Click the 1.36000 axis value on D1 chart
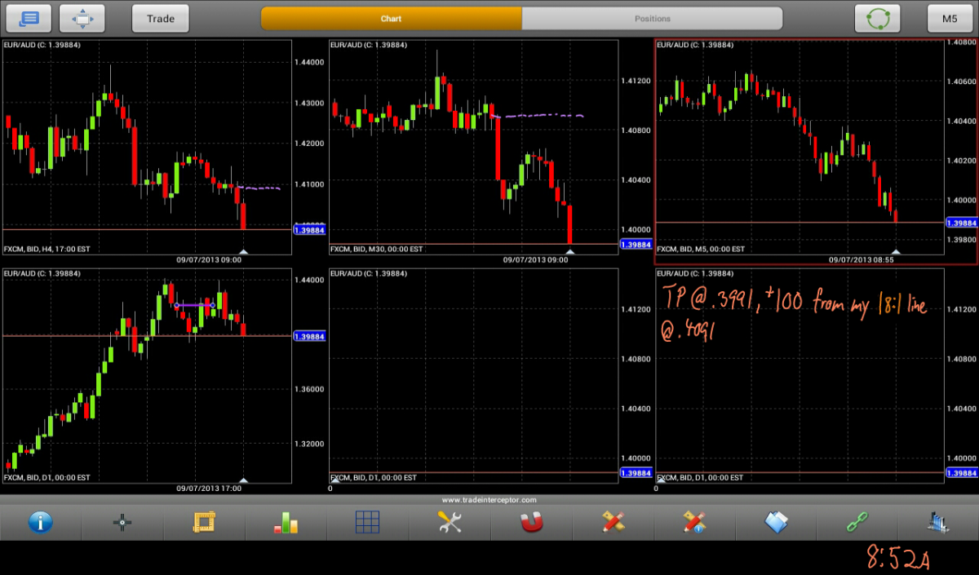 tap(309, 389)
